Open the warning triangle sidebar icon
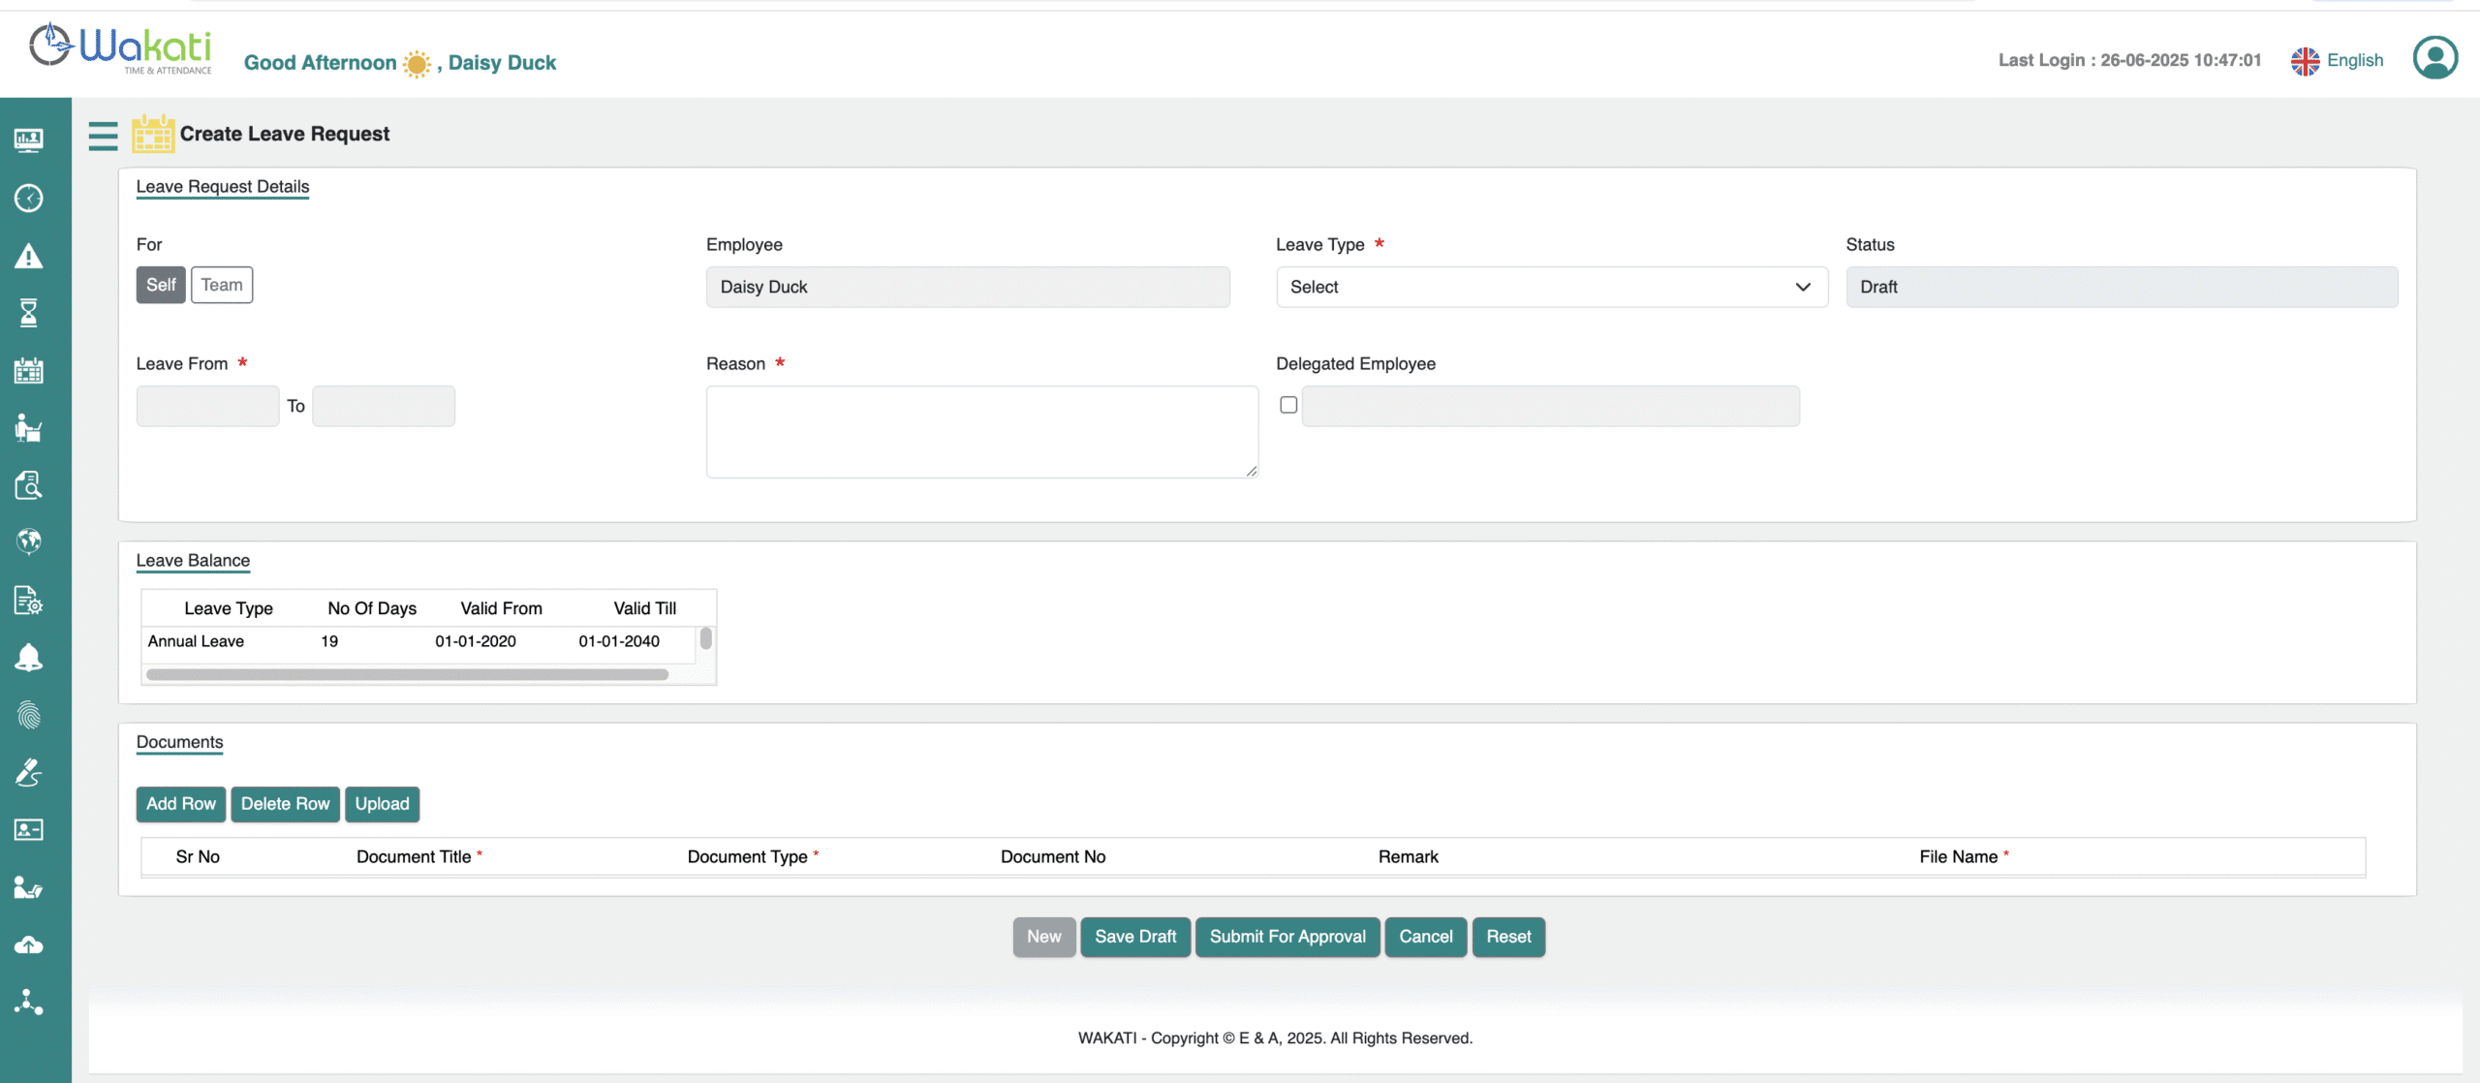Screen dimensions: 2480x1083 [29, 256]
